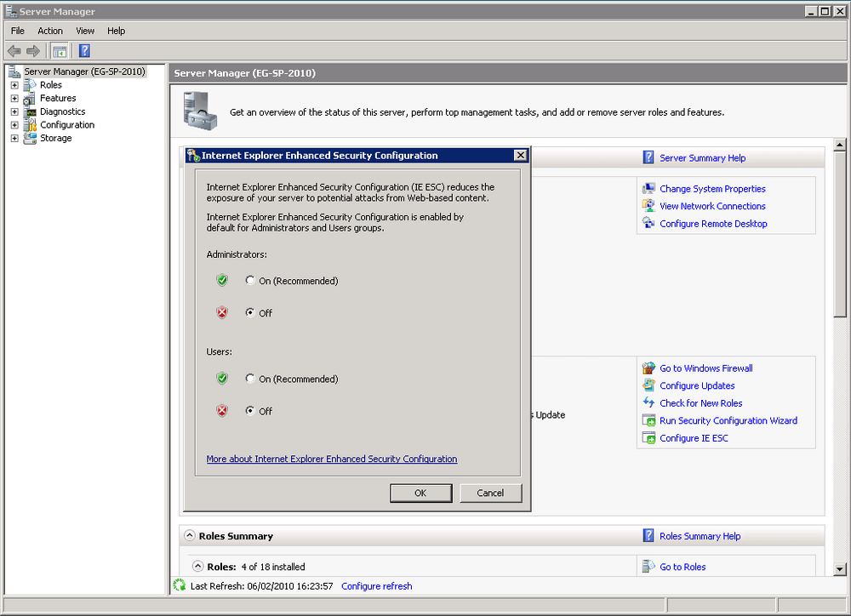Click the Run Security Configuration Wizard icon
This screenshot has height=616, width=851.
648,420
